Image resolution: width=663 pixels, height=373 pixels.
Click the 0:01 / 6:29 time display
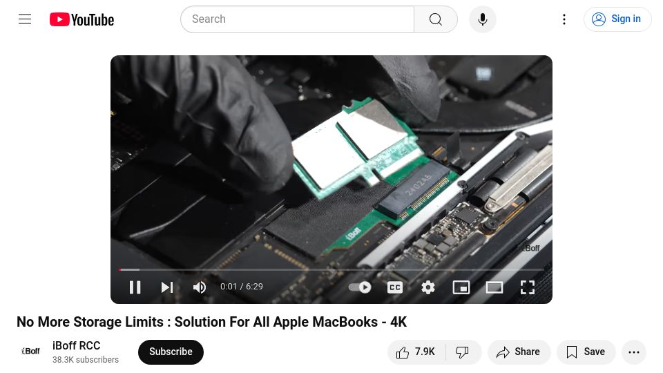point(242,286)
